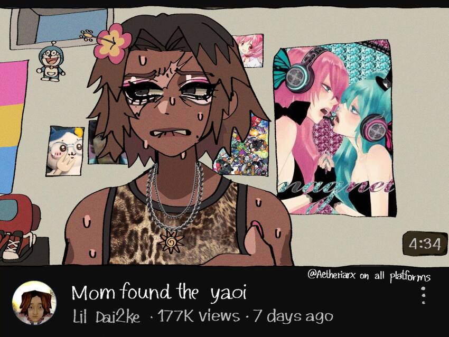Screen dimensions: 449x337
Task: Click the 177K views text
Action: (x=199, y=316)
